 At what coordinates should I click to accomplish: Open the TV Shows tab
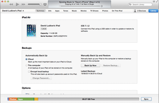(94, 11)
